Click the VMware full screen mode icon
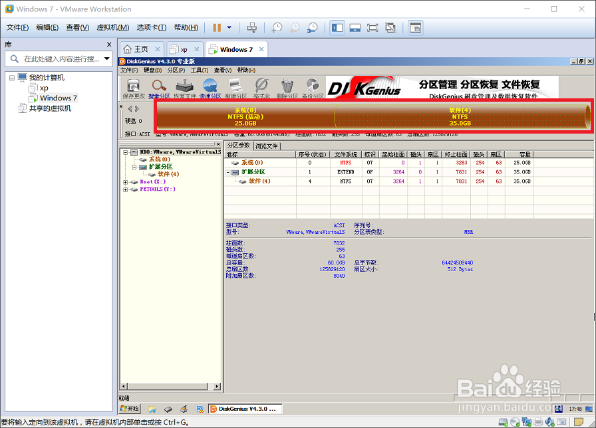596x428 pixels. point(372,28)
